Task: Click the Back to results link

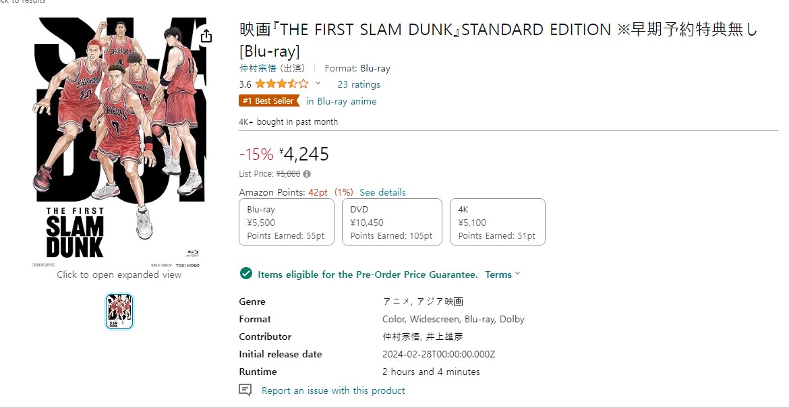Action: tap(23, 2)
